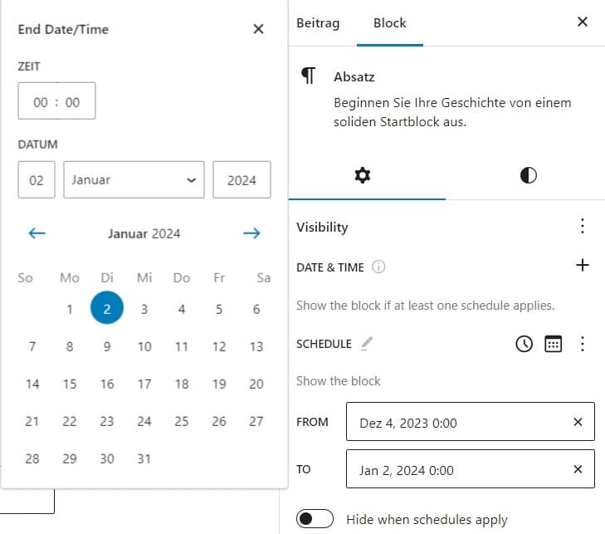Choose January 13 in the calendar
This screenshot has width=605, height=534.
[x=256, y=346]
